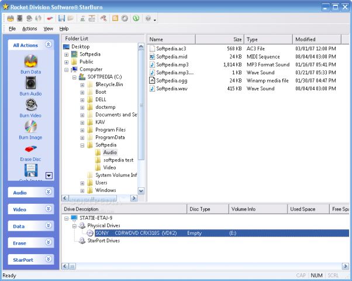Click the Folder List horizontal scroll right arrow
Viewport: 352px width, 281px height.
[x=134, y=198]
